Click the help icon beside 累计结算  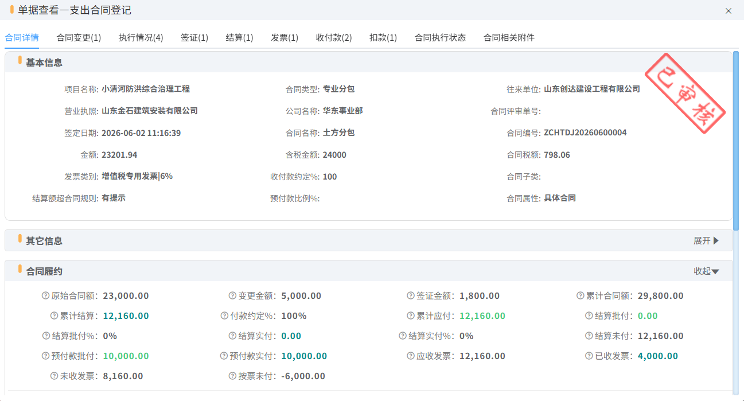click(55, 316)
